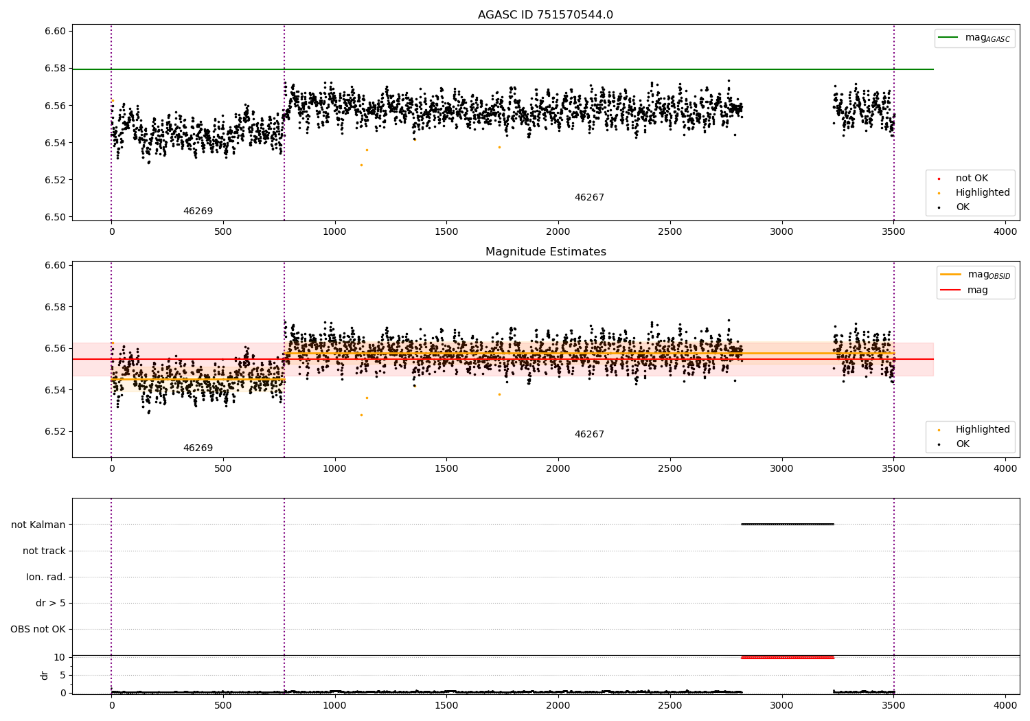The height and width of the screenshot is (721, 1030).
Task: Click the 6.52 y-tick label of middle plot
Action: (x=55, y=432)
